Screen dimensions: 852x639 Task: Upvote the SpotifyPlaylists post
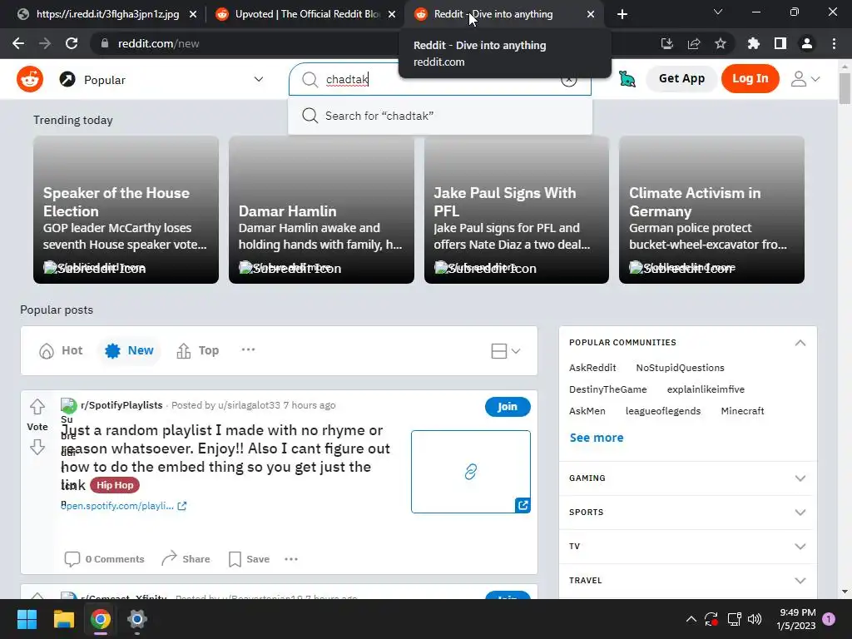37,406
